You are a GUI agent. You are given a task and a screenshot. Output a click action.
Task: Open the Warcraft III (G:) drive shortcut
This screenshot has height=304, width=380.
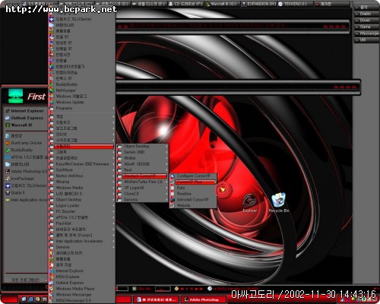point(221,4)
